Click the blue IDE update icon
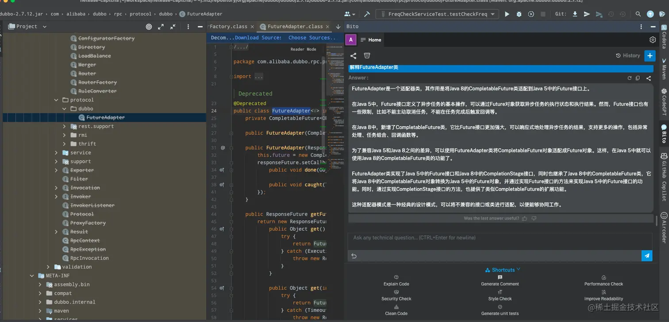The image size is (669, 322). pos(650,14)
